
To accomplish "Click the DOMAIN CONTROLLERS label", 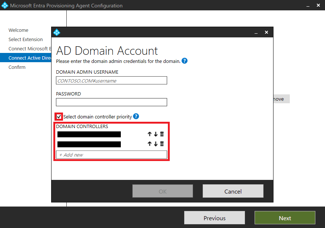I will [x=82, y=126].
